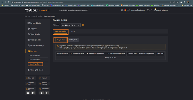The image size is (193, 100).
Task: Click the account refresh icon
Action: pos(83,25)
